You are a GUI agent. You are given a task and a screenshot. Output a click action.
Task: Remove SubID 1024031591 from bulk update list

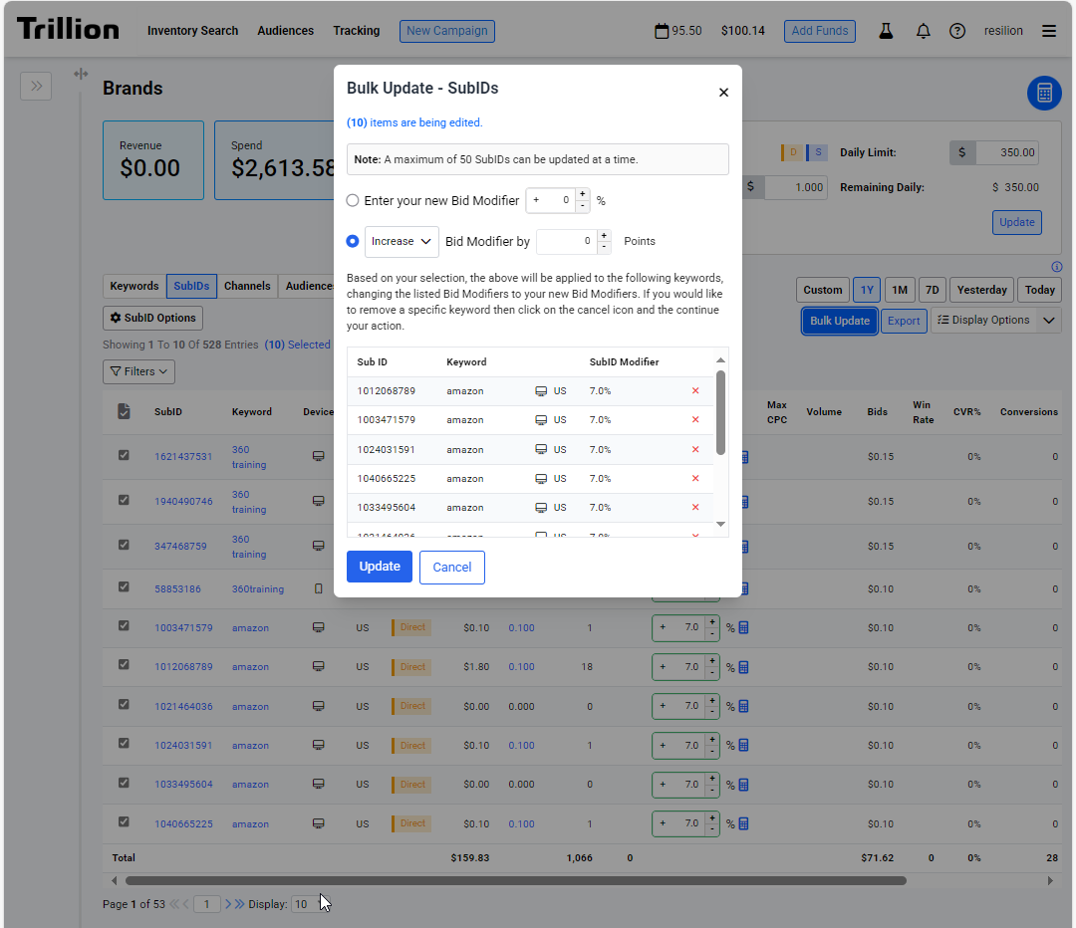pyautogui.click(x=695, y=450)
